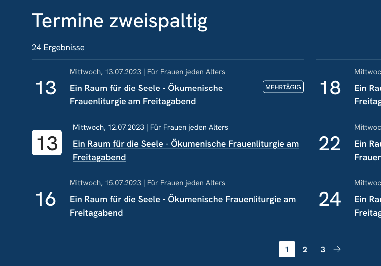Click date number 13 of the 13.07.2023 event
The width and height of the screenshot is (381, 266).
[46, 88]
